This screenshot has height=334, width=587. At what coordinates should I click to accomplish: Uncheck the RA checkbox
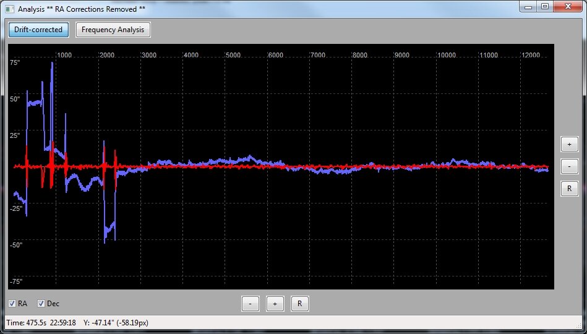(x=12, y=304)
